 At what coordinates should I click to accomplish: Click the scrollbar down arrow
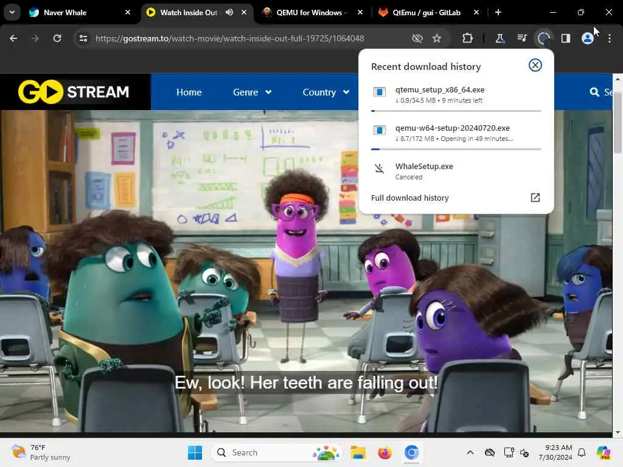618,432
